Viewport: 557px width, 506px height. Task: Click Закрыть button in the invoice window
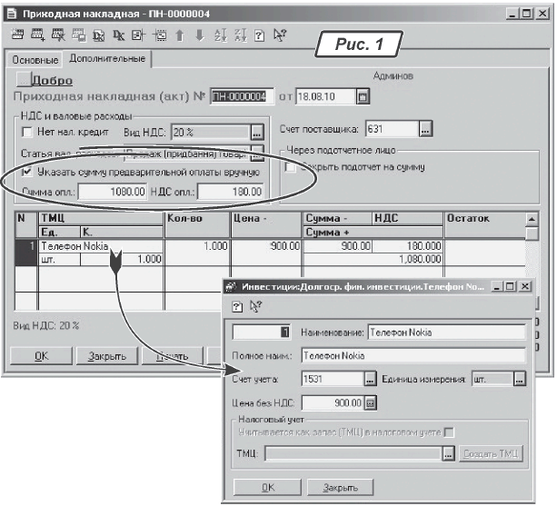(x=106, y=355)
